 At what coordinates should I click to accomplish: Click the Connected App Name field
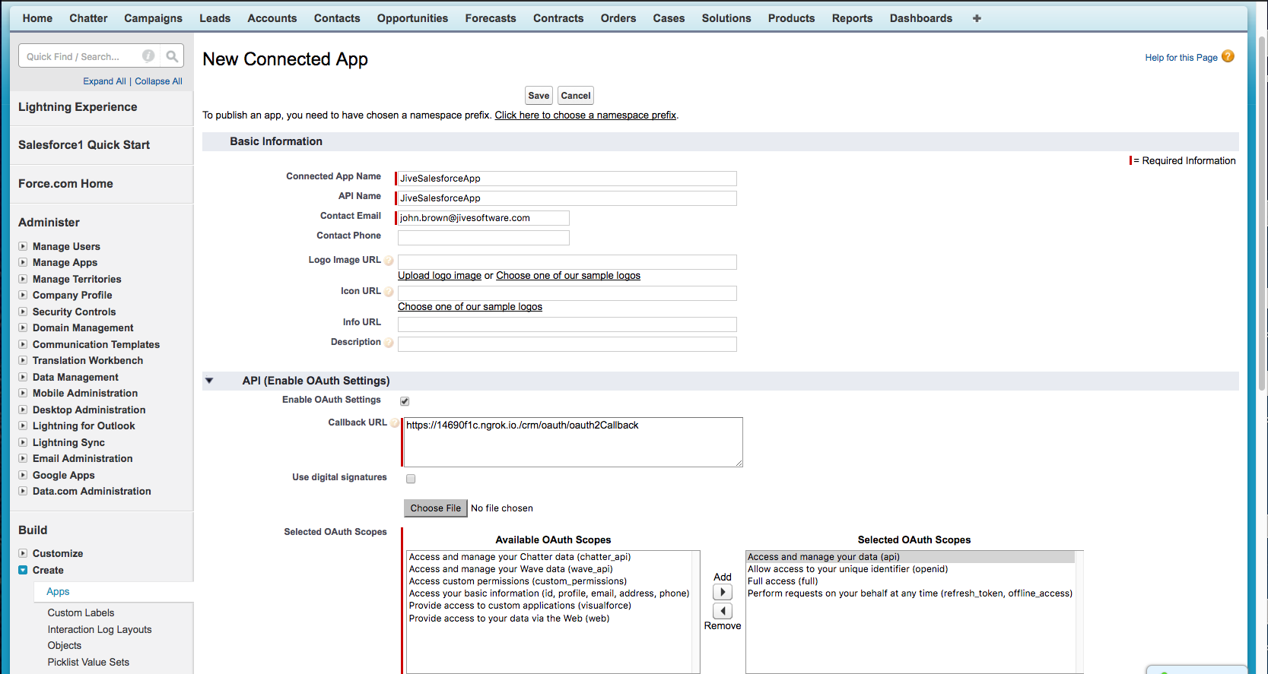567,179
